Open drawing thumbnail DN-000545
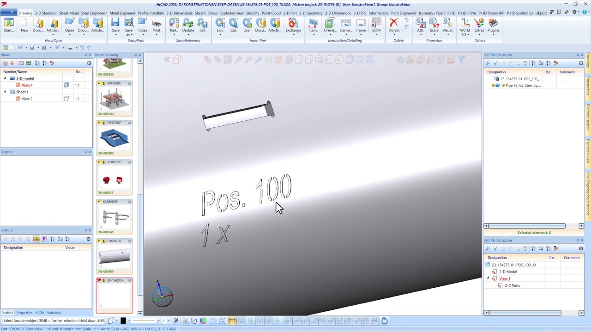 coord(114,217)
